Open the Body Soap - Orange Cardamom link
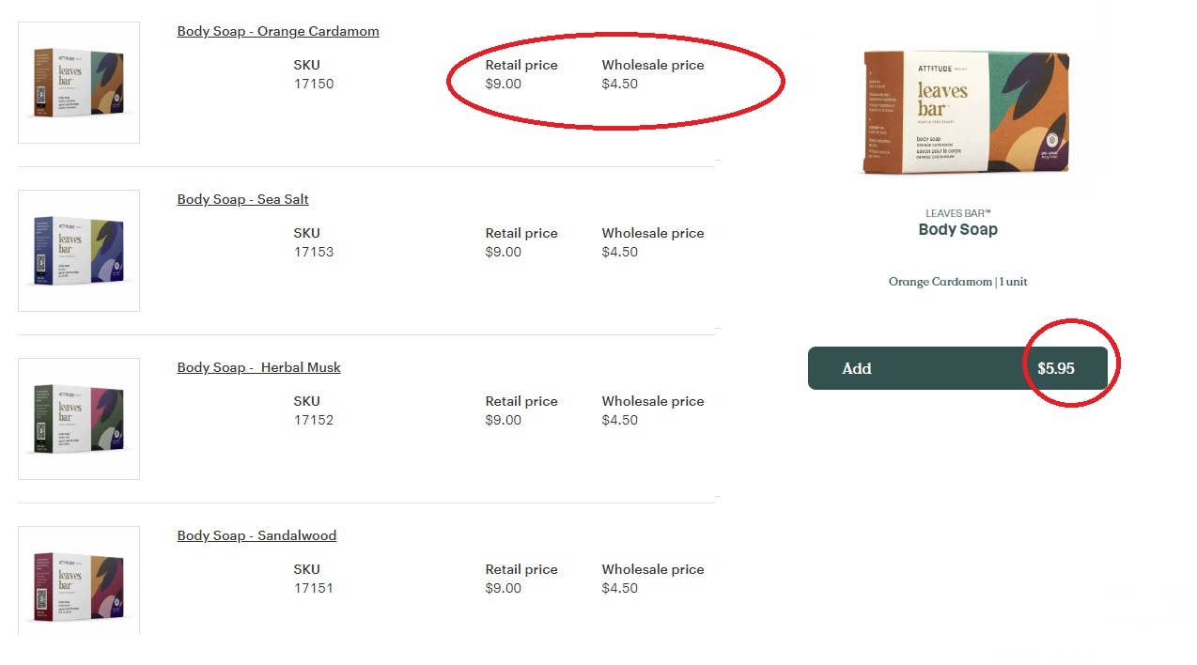This screenshot has height=665, width=1197. pos(278,31)
